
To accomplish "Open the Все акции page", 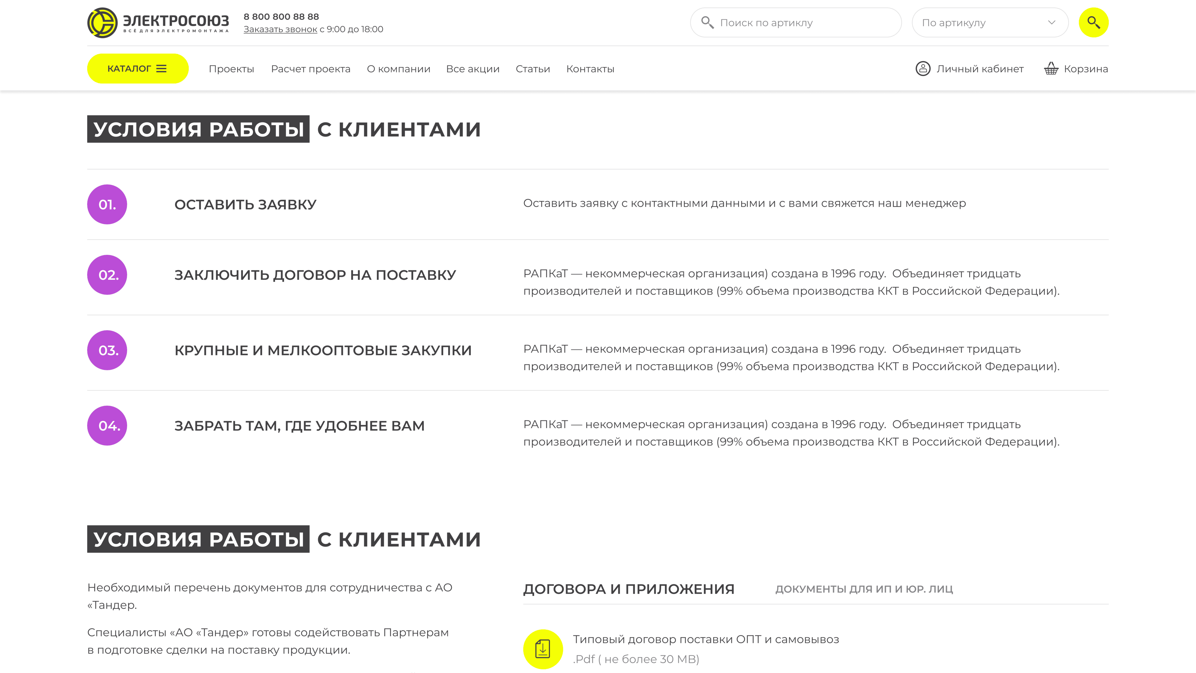I will point(473,69).
